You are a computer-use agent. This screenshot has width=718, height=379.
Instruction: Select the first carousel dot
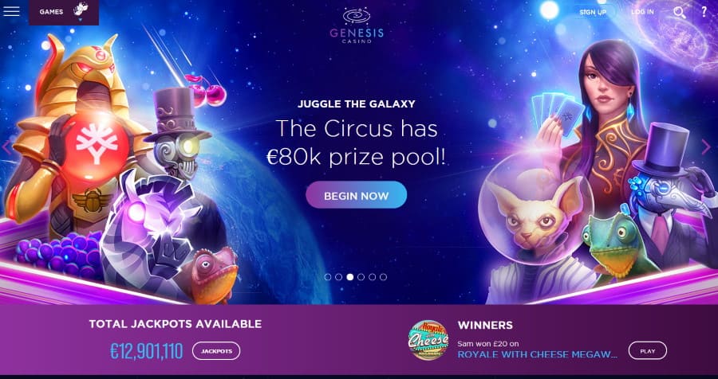pos(327,276)
